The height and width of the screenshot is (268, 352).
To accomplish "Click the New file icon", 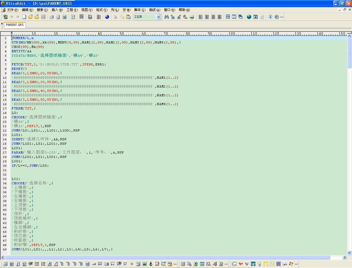I will (24, 17).
